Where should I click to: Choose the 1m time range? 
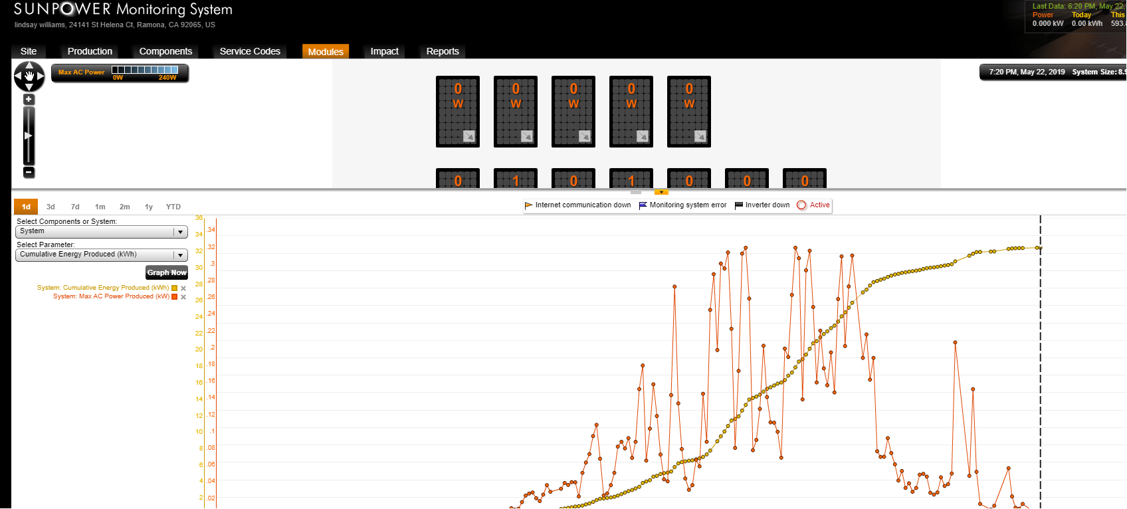pyautogui.click(x=100, y=207)
